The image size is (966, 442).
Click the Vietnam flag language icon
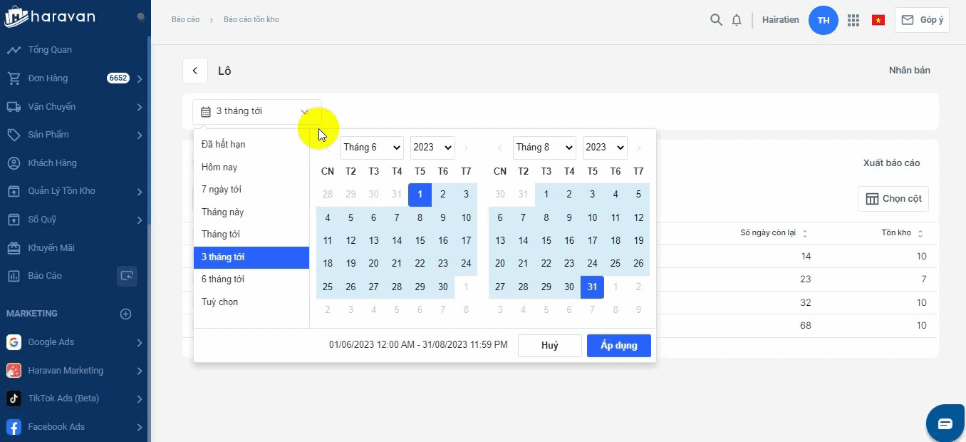[878, 20]
